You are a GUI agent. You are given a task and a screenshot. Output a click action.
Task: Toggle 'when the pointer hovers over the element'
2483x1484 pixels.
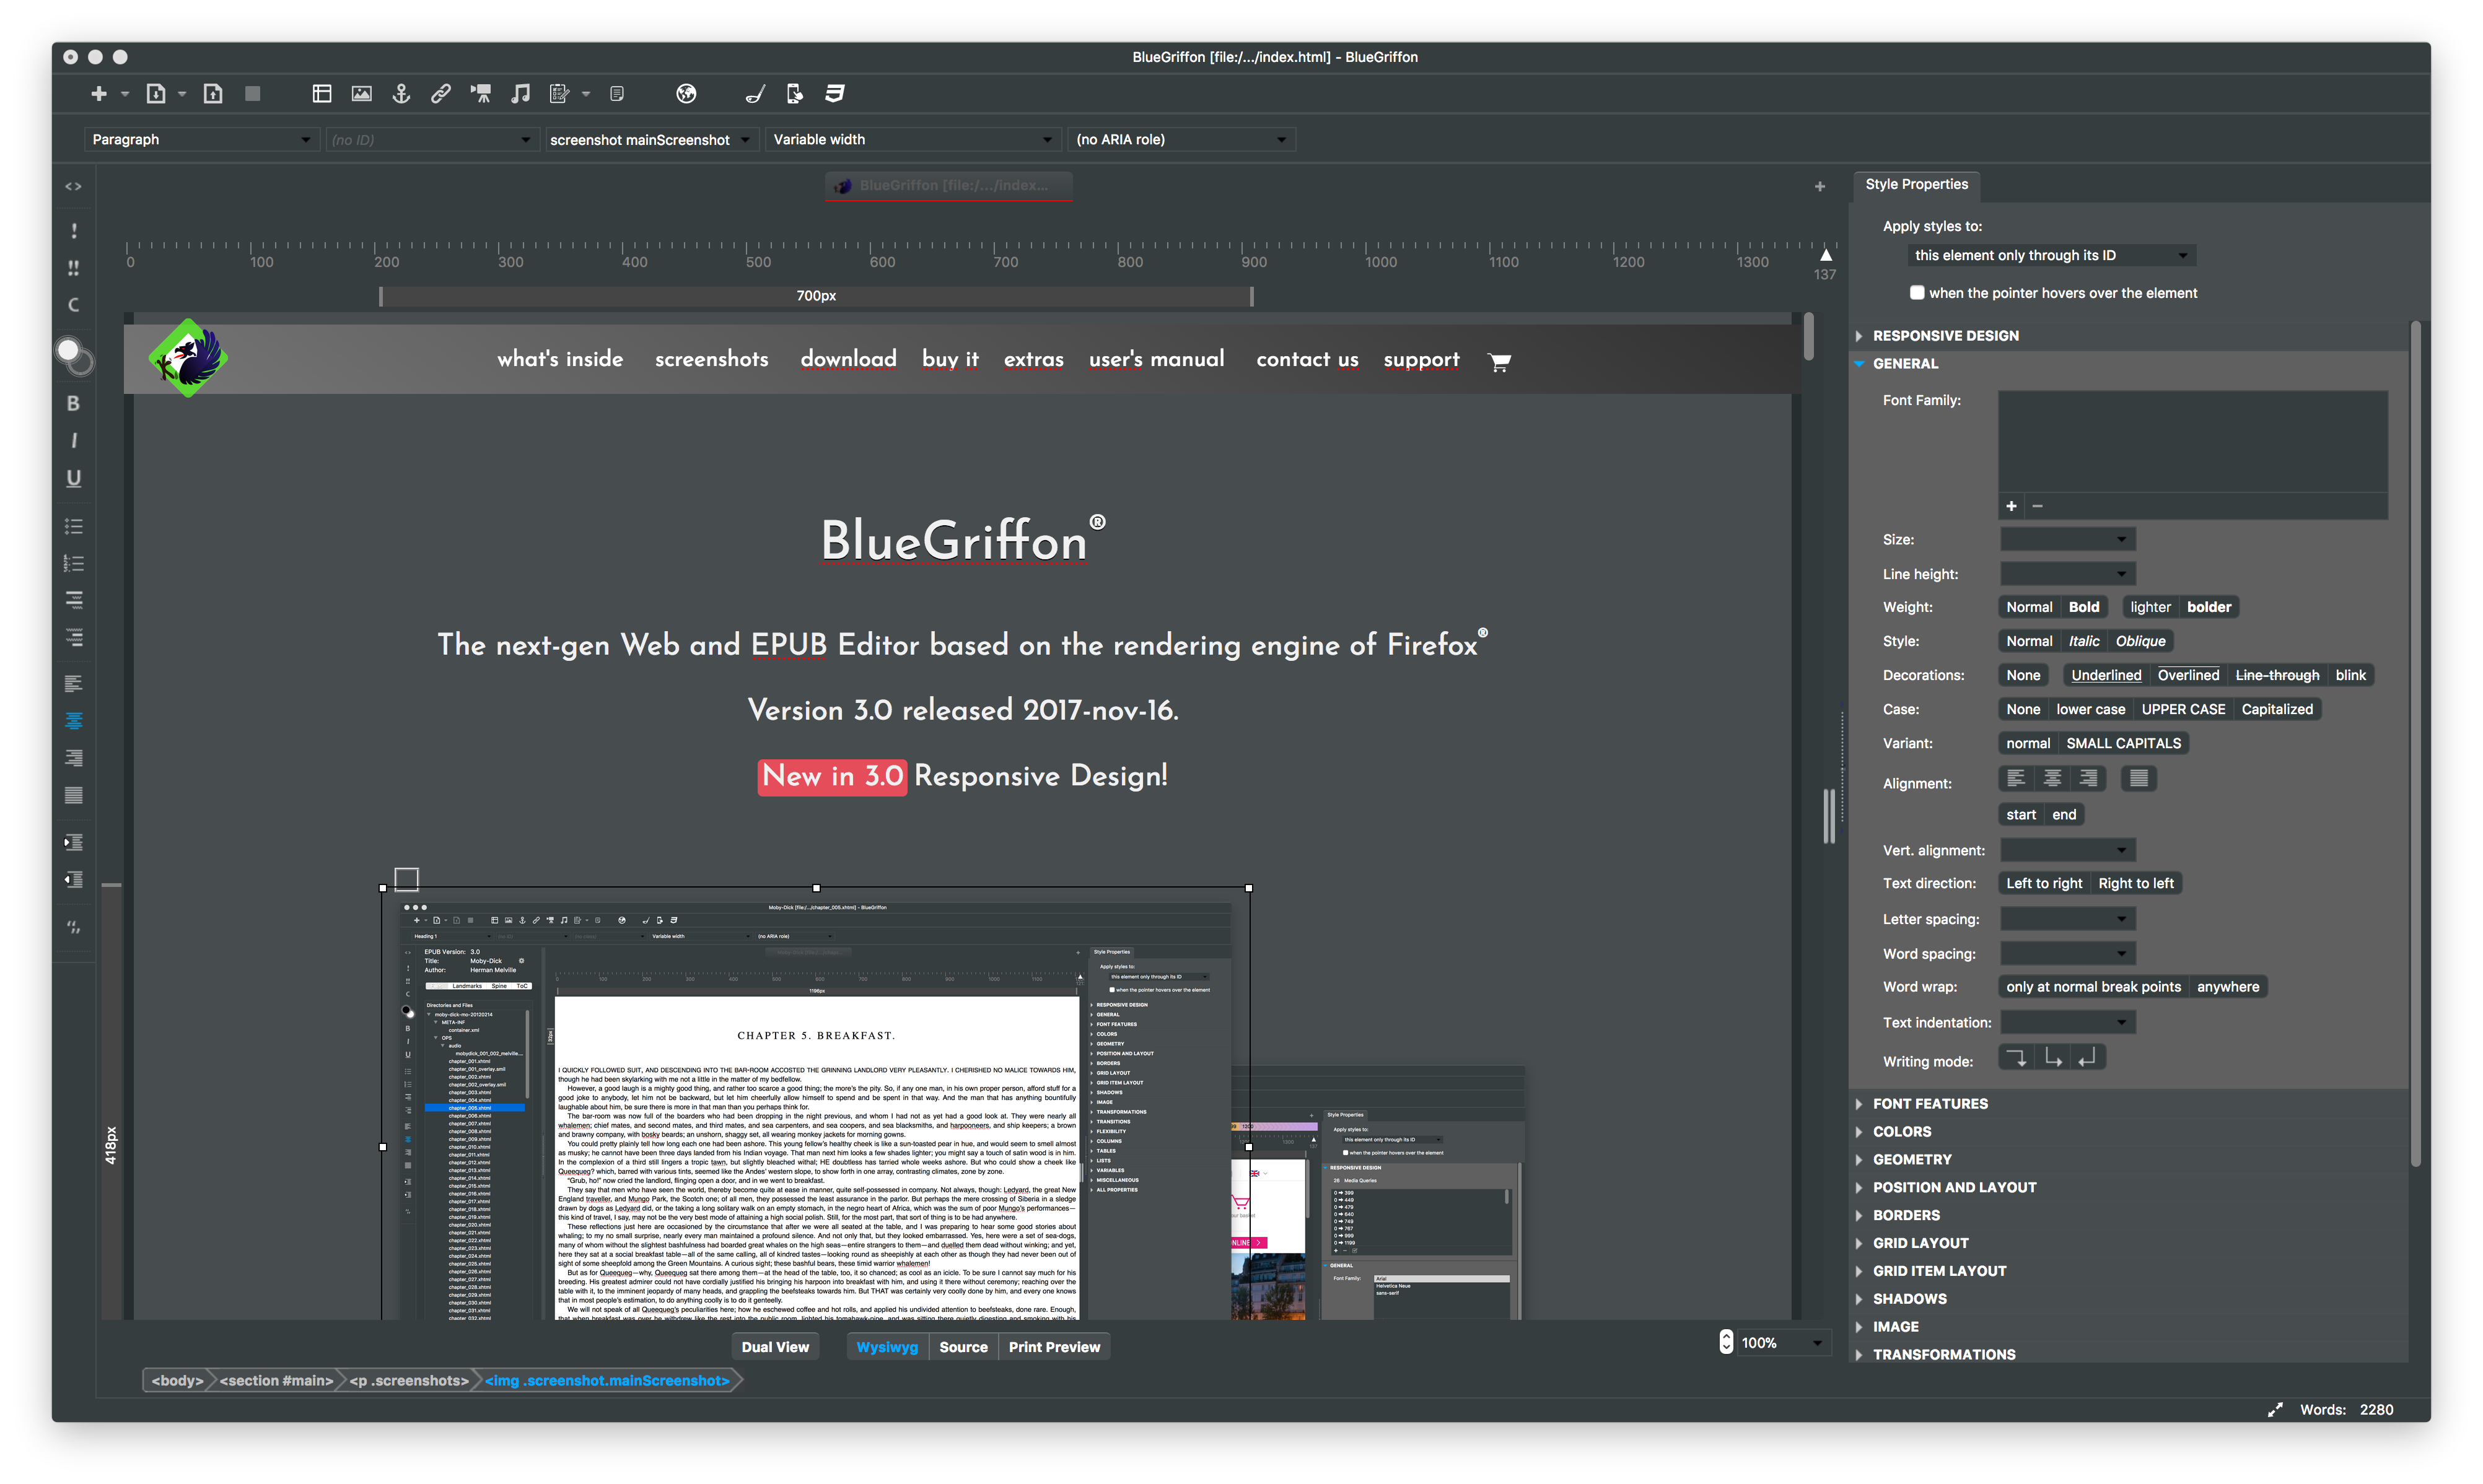(1914, 292)
